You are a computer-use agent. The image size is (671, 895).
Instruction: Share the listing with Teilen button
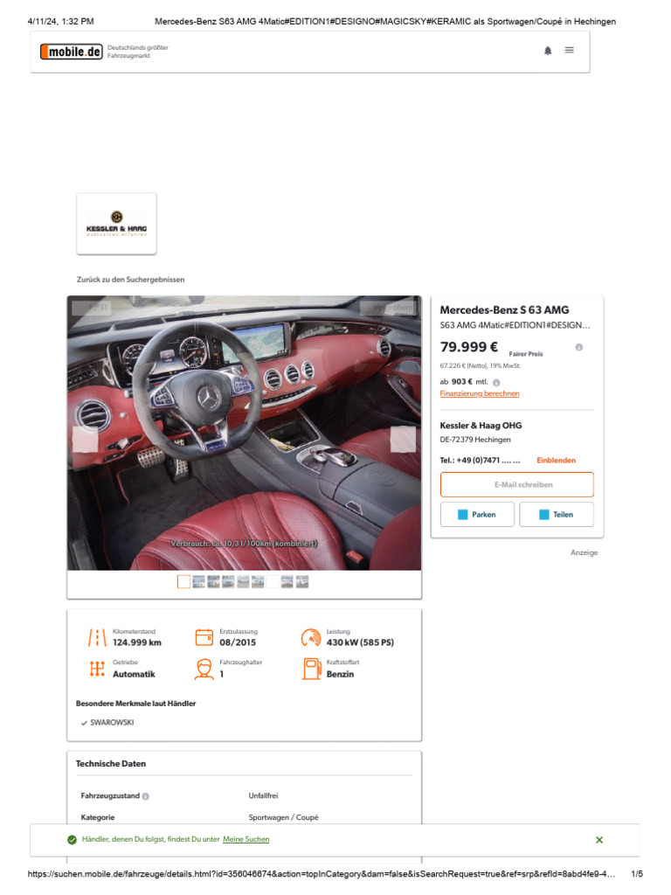(557, 514)
